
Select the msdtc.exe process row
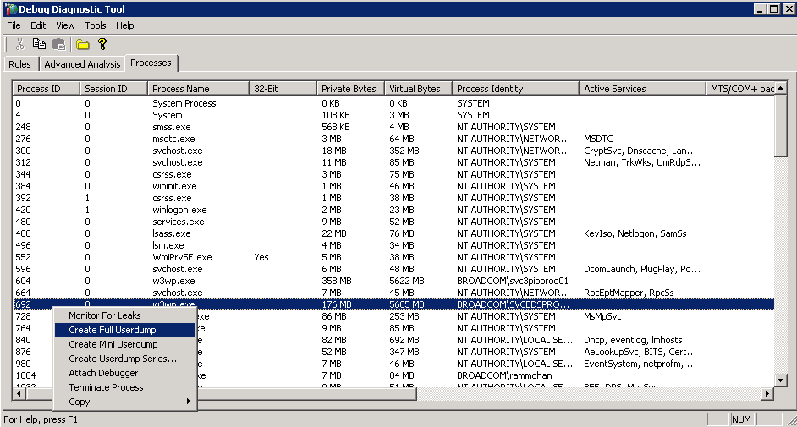(393, 139)
